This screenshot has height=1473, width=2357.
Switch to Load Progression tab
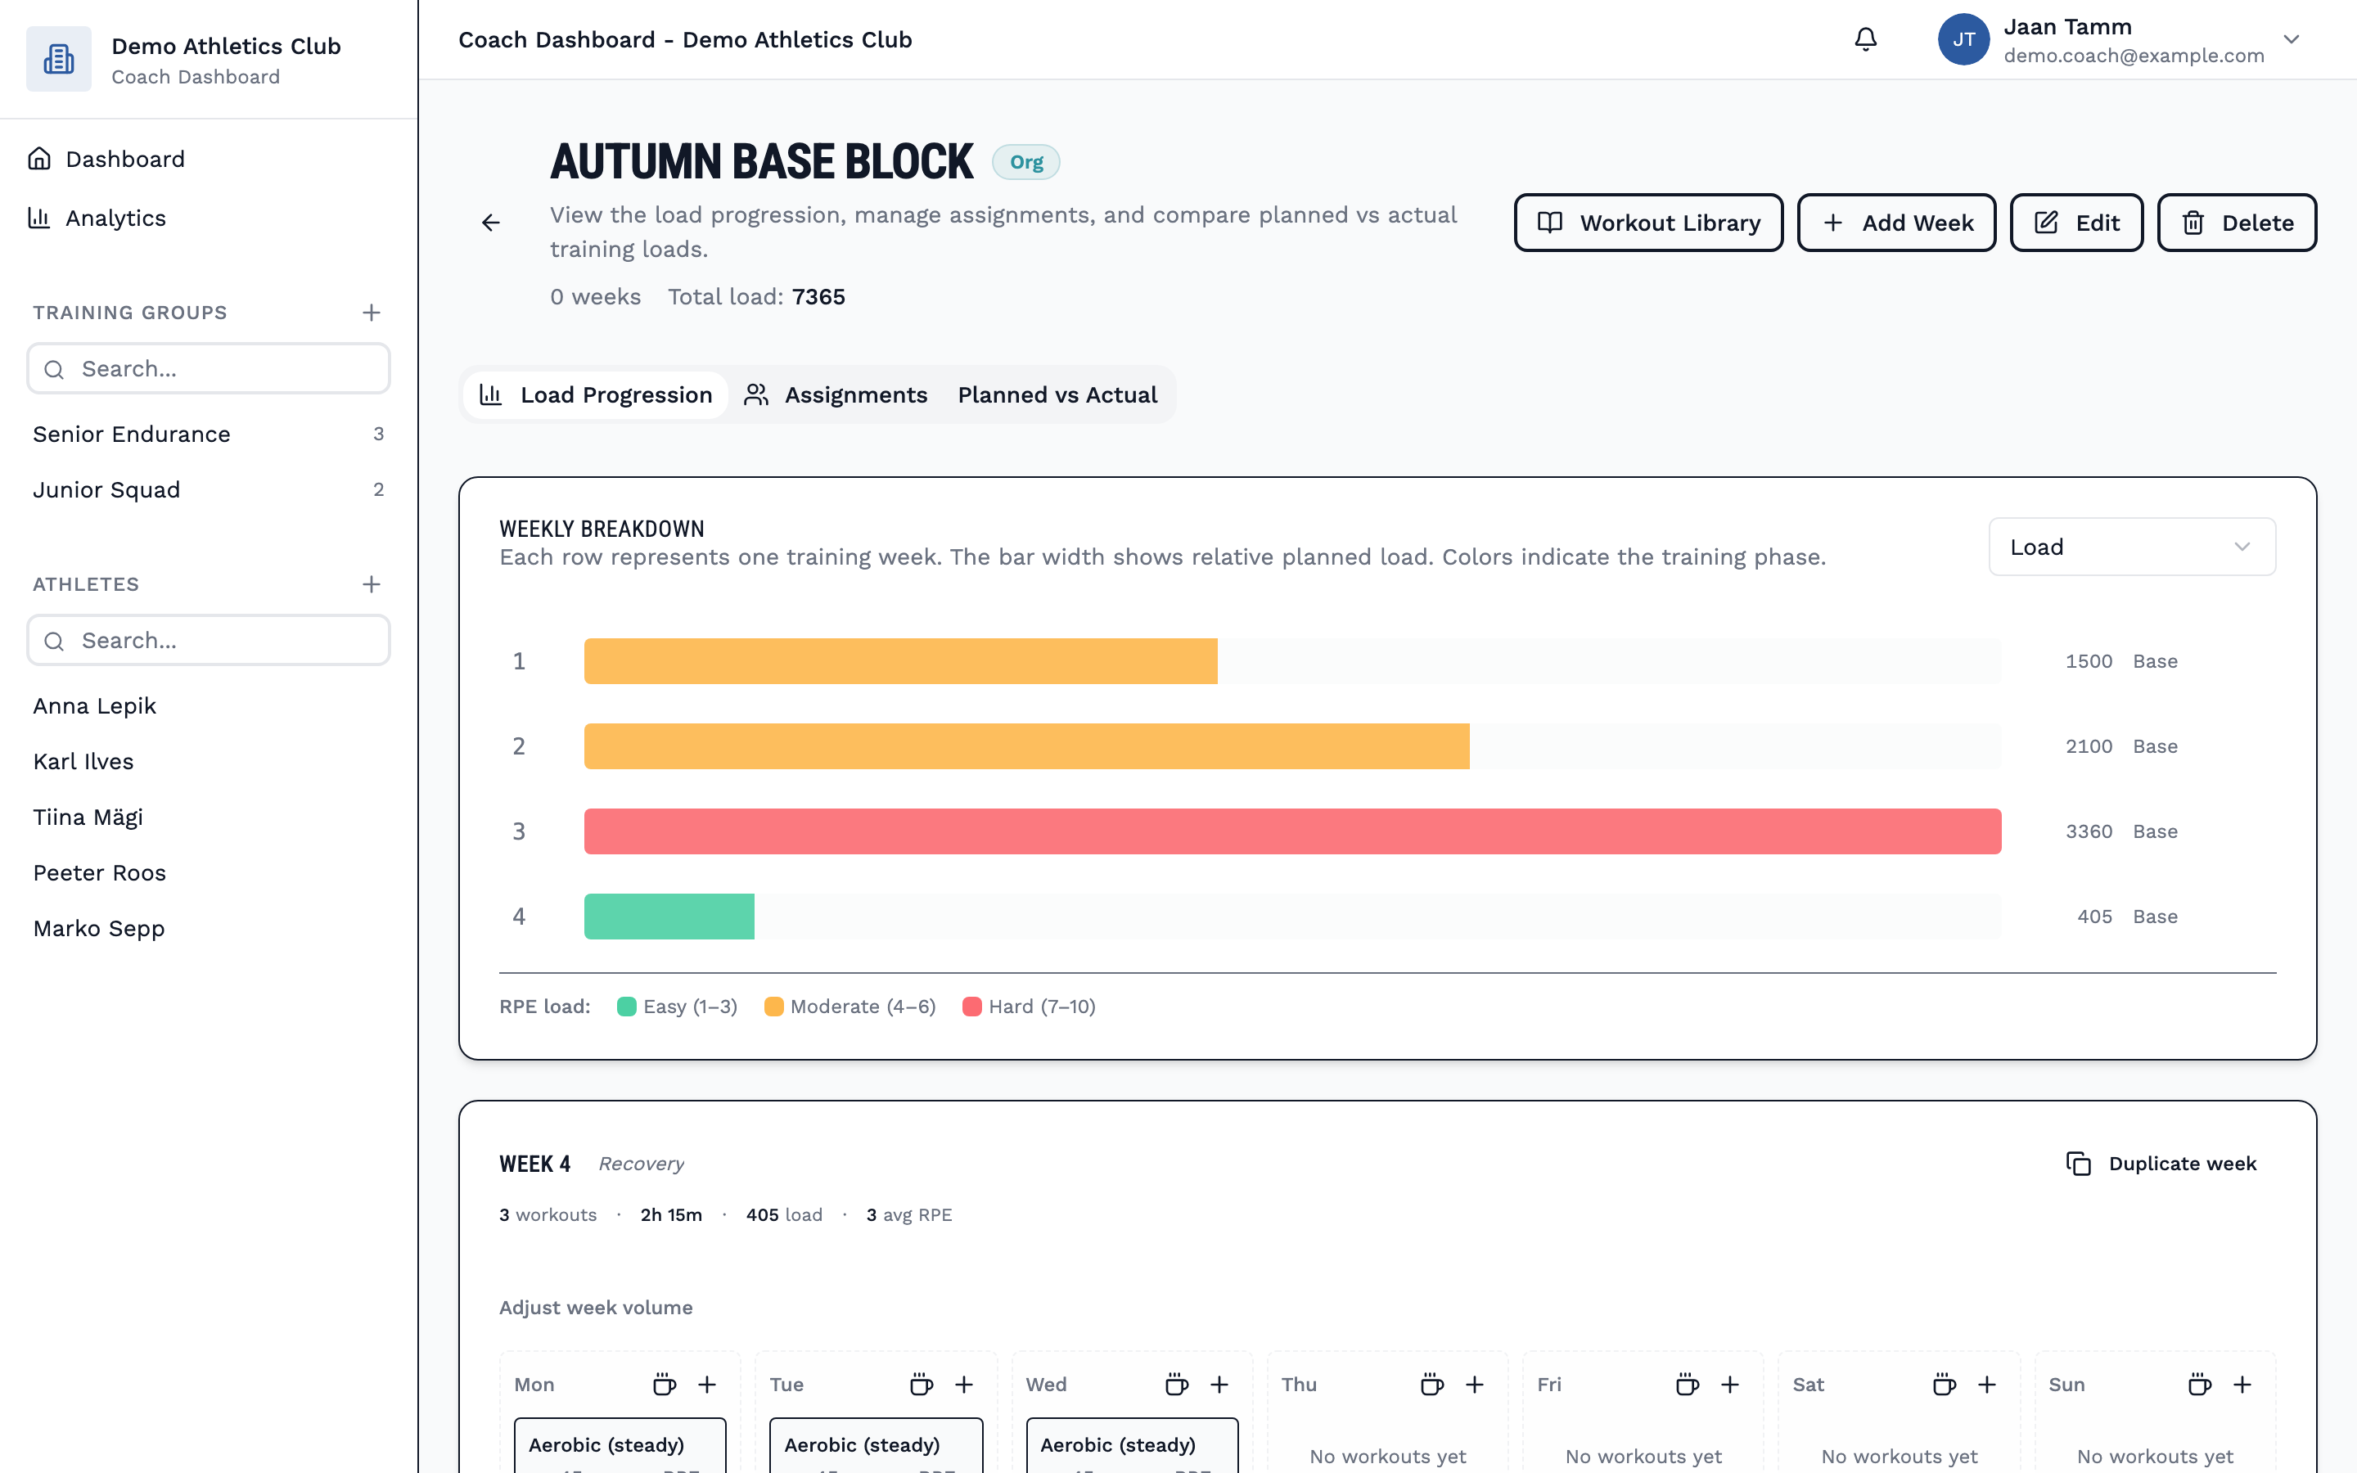coord(596,394)
